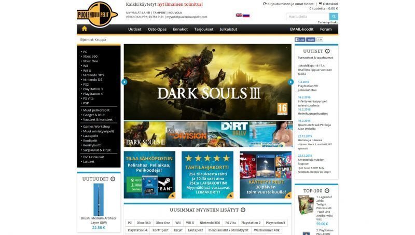Screen dimensions: 415x235
Task: Click the Facebook Like button
Action: pos(300,39)
